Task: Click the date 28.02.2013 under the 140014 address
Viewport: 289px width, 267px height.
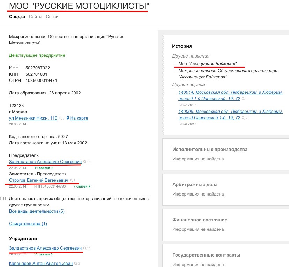Action: [187, 105]
